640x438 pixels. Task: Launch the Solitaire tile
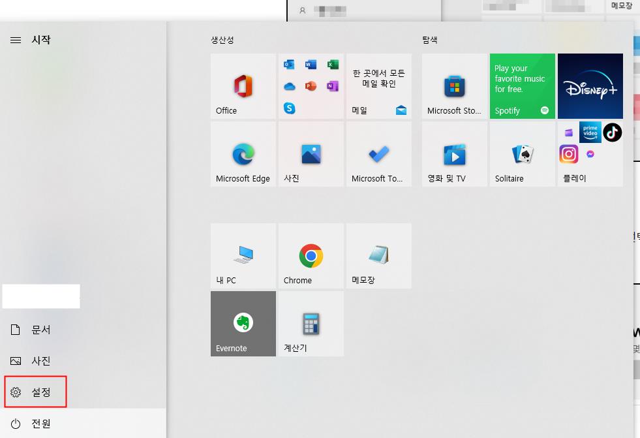(x=523, y=154)
